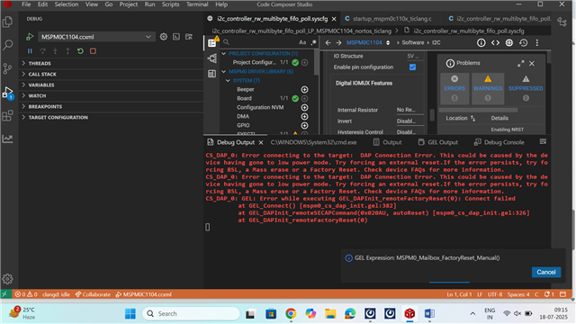Open the graph analysis view icon
Screen dimensions: 576x324
tap(8, 139)
